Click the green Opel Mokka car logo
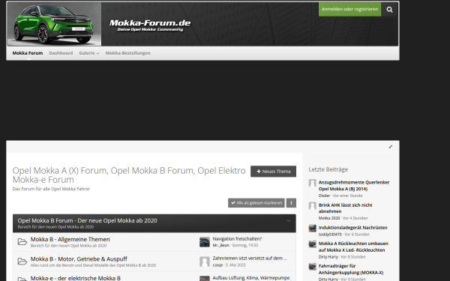The image size is (450, 281). [54, 24]
